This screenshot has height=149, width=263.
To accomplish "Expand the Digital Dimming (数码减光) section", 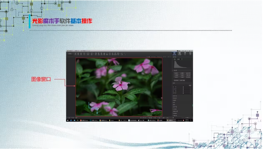I will click(175, 98).
